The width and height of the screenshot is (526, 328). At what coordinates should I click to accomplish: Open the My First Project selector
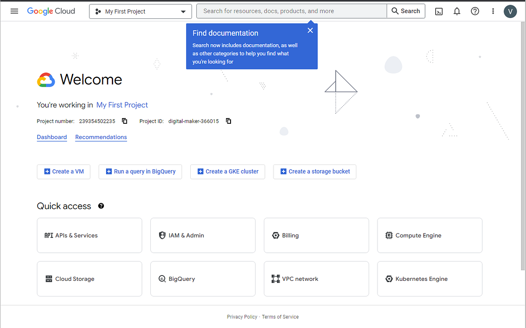click(x=140, y=11)
